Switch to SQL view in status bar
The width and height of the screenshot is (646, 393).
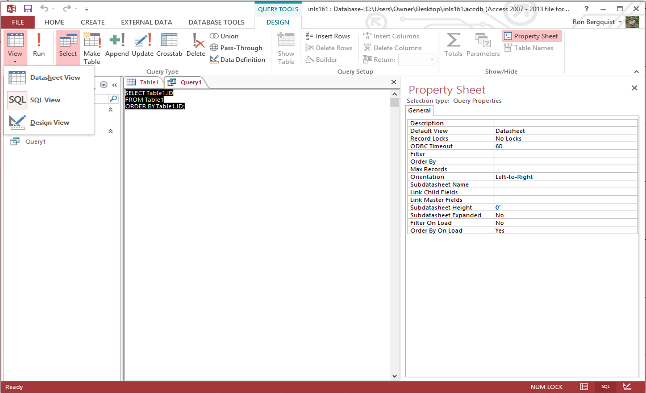click(605, 387)
